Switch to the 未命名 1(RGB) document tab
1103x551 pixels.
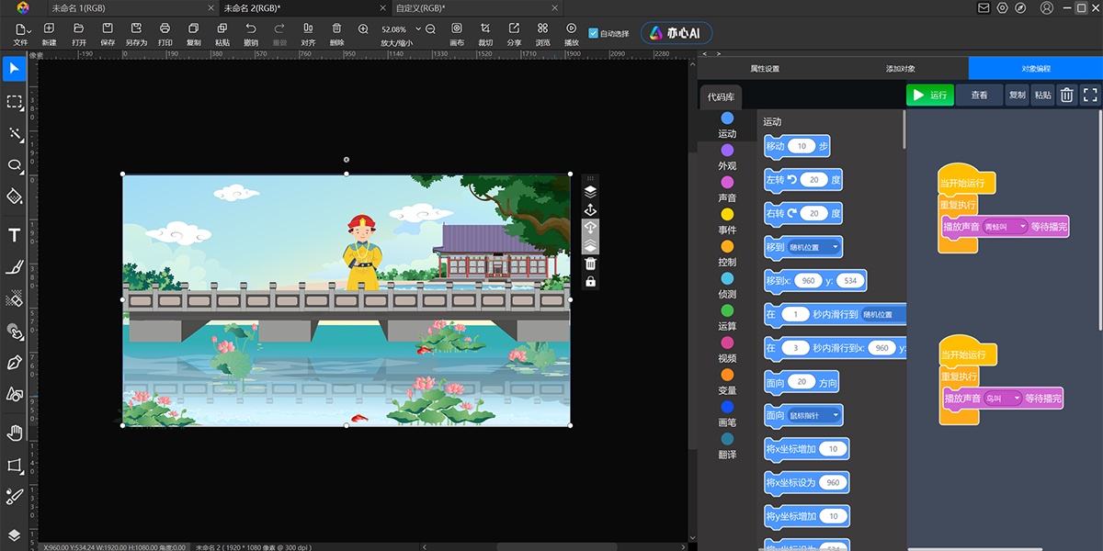point(79,8)
